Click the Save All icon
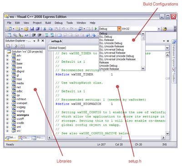 pyautogui.click(x=38, y=29)
